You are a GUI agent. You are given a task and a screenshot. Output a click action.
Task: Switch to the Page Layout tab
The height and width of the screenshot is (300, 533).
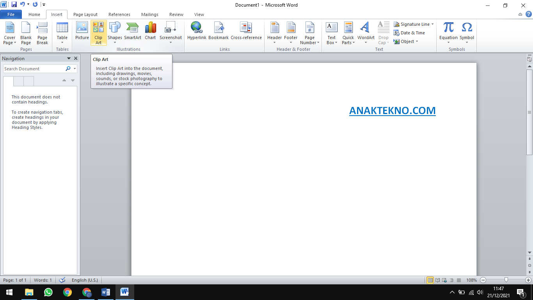click(x=85, y=14)
